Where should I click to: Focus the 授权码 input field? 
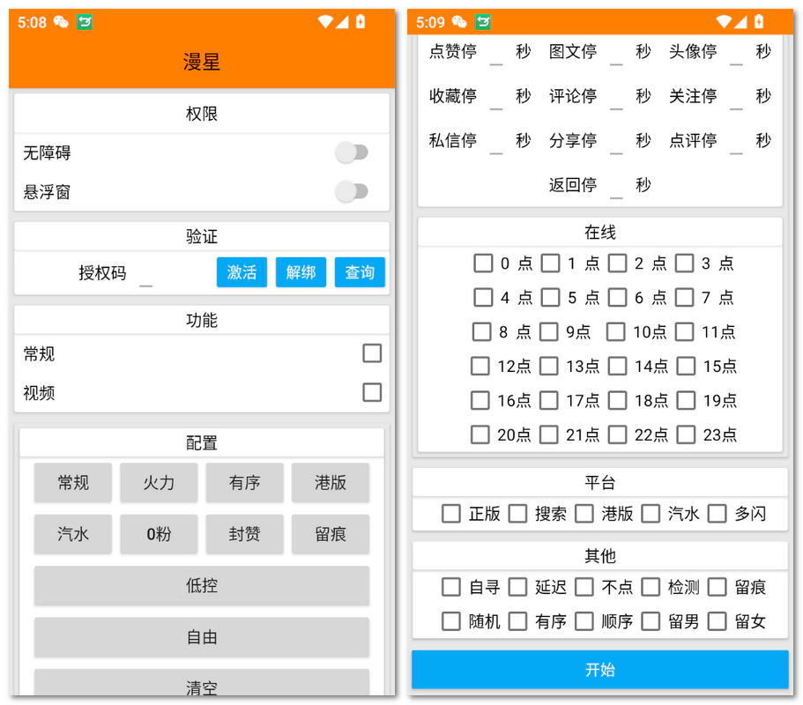click(x=146, y=275)
